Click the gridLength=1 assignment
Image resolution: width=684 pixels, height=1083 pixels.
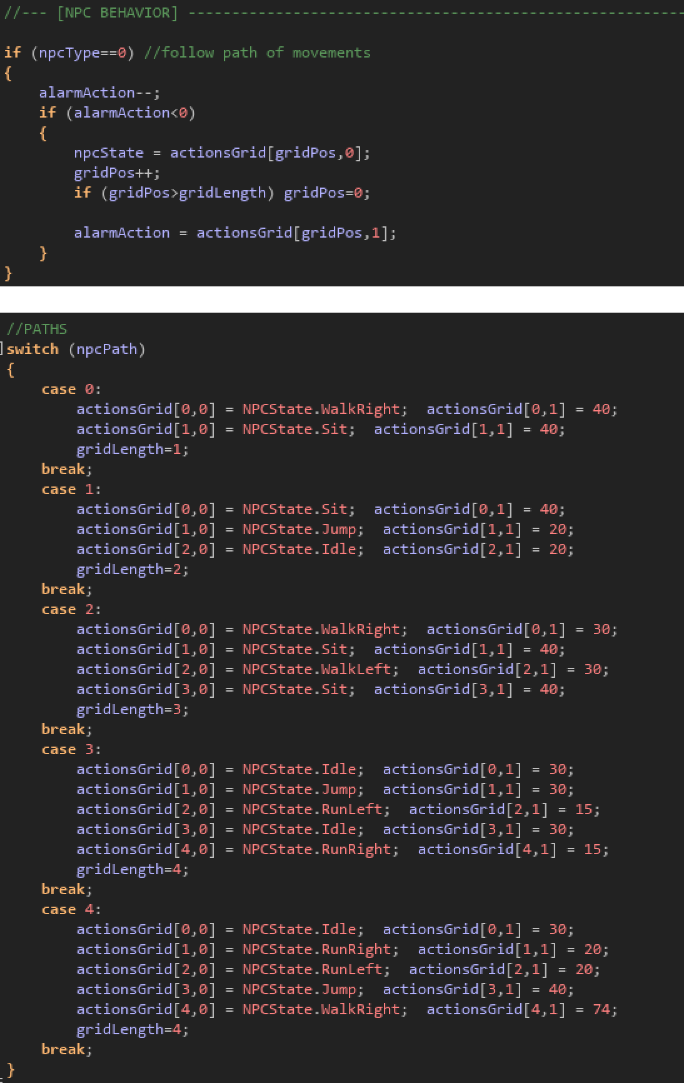(132, 449)
